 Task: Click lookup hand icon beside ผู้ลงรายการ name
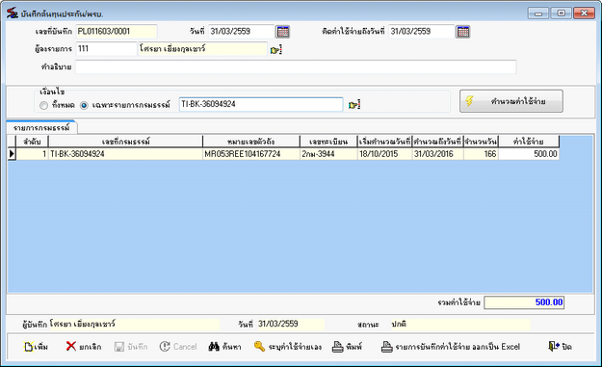(x=275, y=49)
